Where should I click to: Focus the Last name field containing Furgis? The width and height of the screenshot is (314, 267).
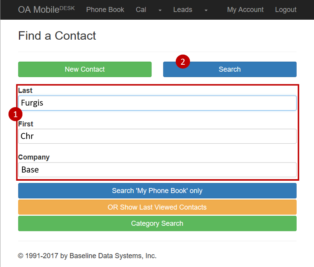pyautogui.click(x=157, y=103)
